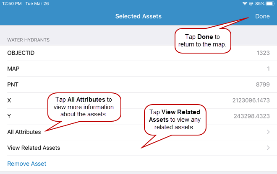Tap the PNT value 8799
Image resolution: width=277 pixels, height=174 pixels.
click(x=263, y=84)
